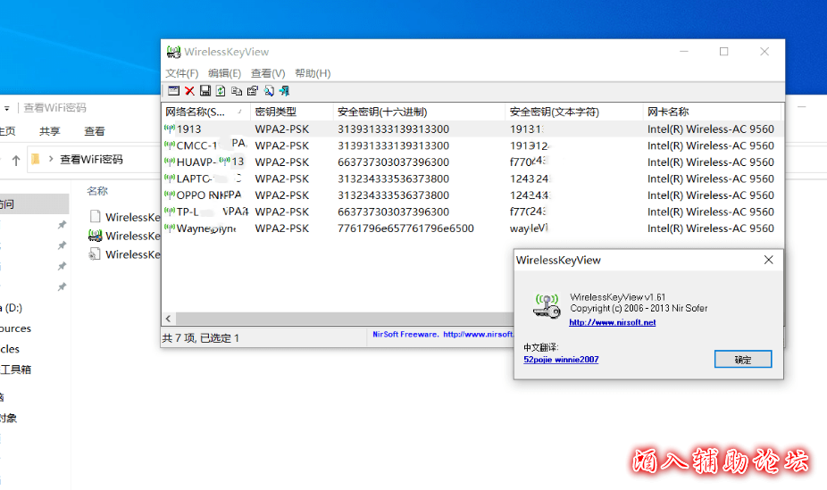Viewport: 827px width, 490px height.
Task: Click the exit door icon in toolbar
Action: (284, 91)
